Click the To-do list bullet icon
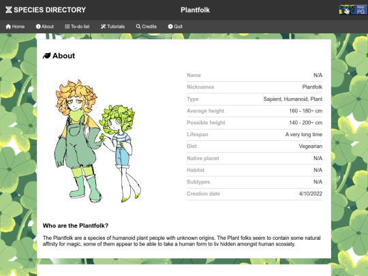The width and height of the screenshot is (368, 276). (x=67, y=27)
